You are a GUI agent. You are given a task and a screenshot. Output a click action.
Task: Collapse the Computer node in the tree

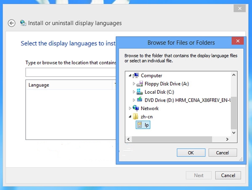(131, 76)
